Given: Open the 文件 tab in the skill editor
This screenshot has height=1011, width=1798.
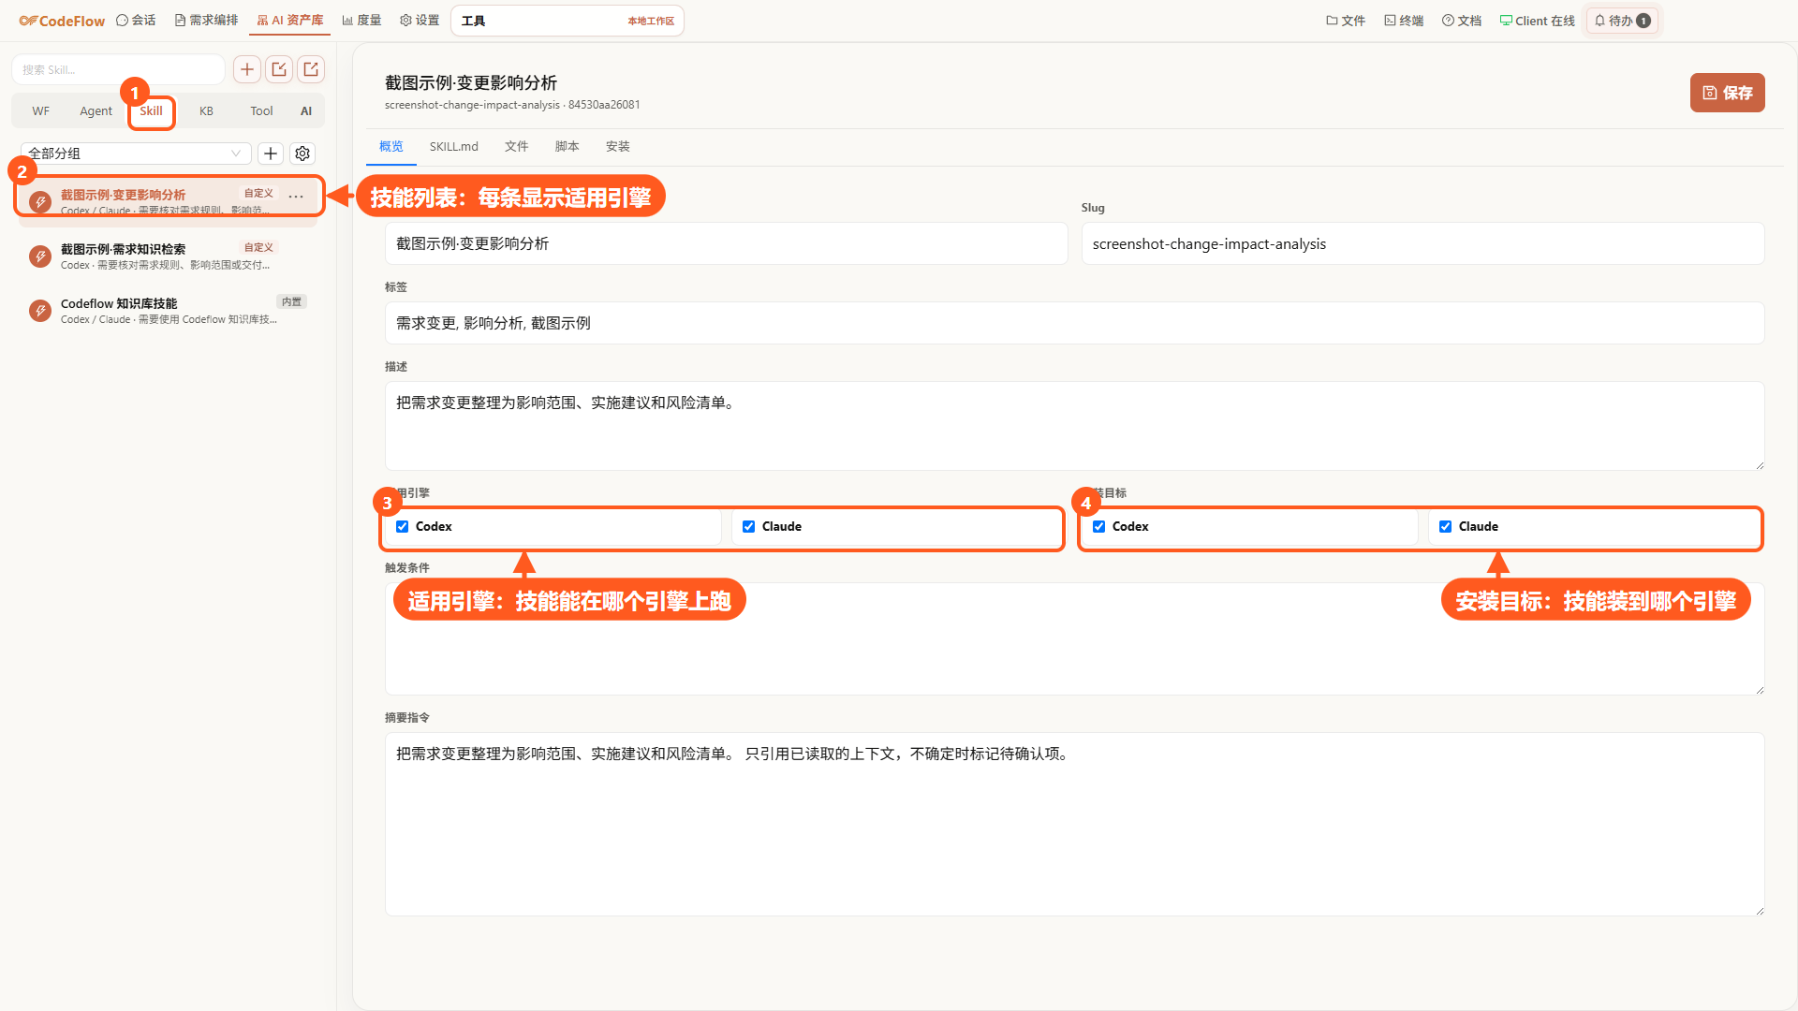Looking at the screenshot, I should [x=517, y=146].
